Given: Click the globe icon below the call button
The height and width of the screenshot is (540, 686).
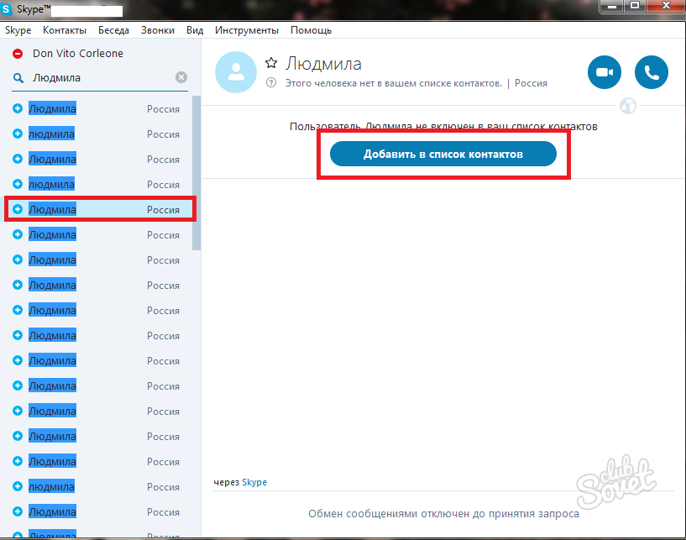Looking at the screenshot, I should (x=627, y=106).
